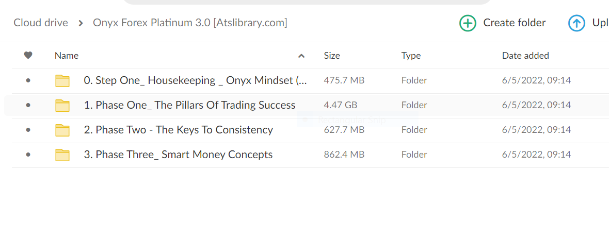The height and width of the screenshot is (239, 609).
Task: Click the green Create folder plus icon
Action: coord(468,23)
